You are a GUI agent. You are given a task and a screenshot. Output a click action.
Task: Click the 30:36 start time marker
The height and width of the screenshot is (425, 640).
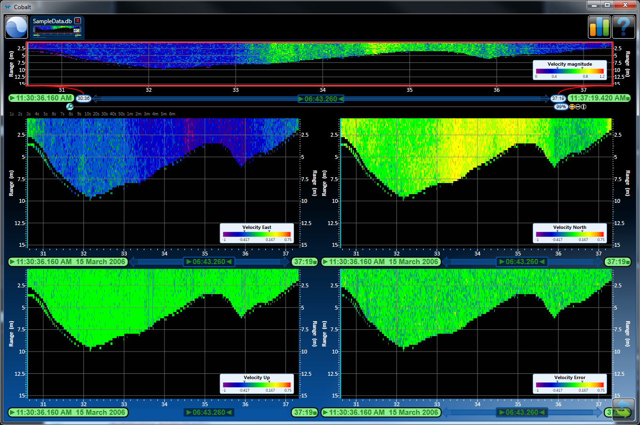click(x=83, y=99)
